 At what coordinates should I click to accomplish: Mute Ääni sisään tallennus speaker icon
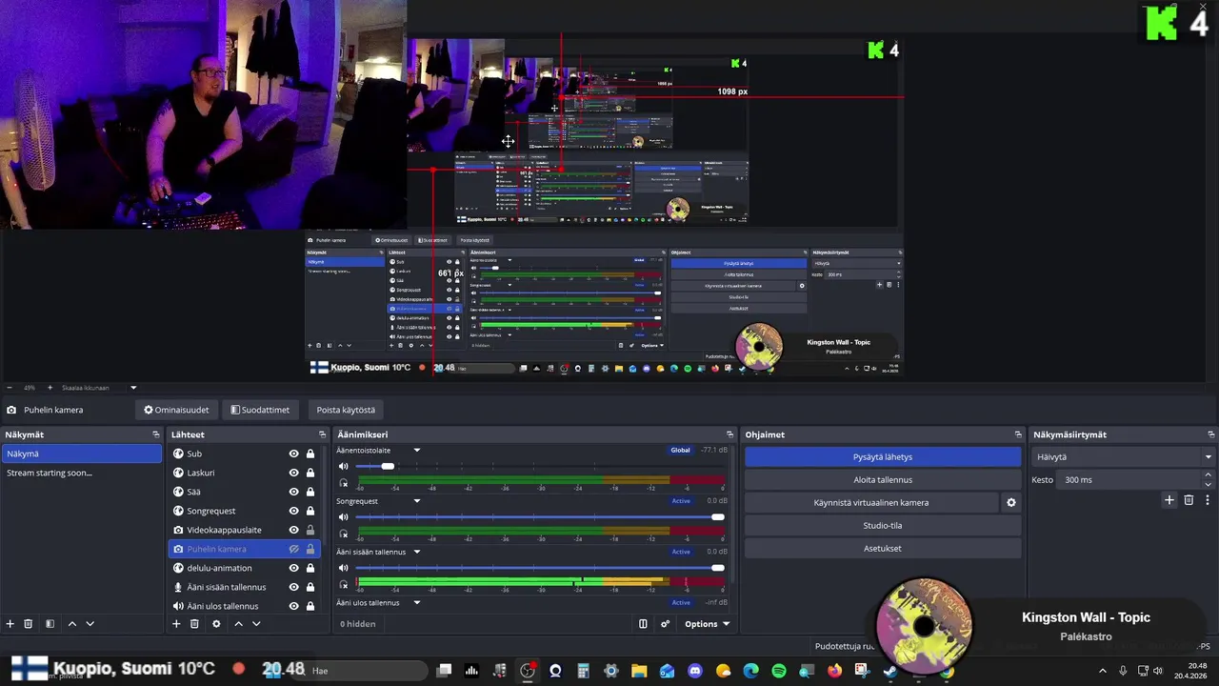[344, 568]
